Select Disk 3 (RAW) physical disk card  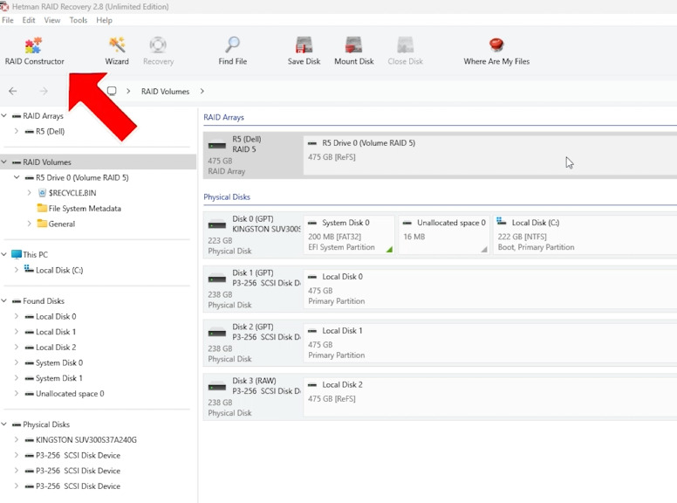pos(253,396)
